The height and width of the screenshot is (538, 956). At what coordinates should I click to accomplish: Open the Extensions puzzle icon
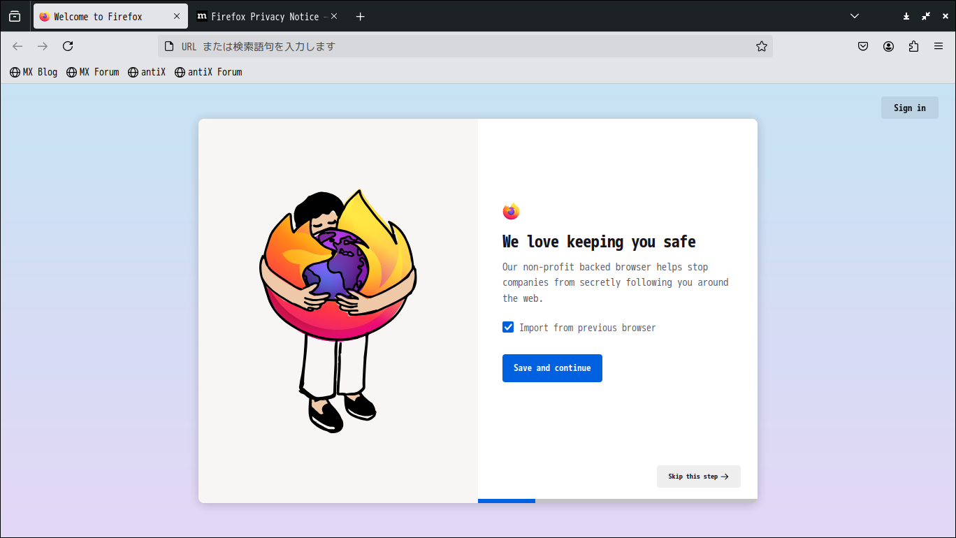(x=913, y=46)
